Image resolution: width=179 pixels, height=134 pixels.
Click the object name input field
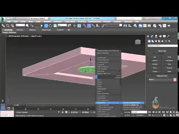click(x=160, y=80)
